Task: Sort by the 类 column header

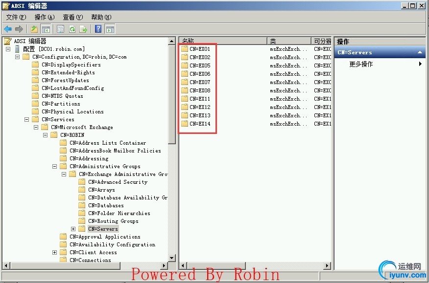Action: tap(289, 41)
